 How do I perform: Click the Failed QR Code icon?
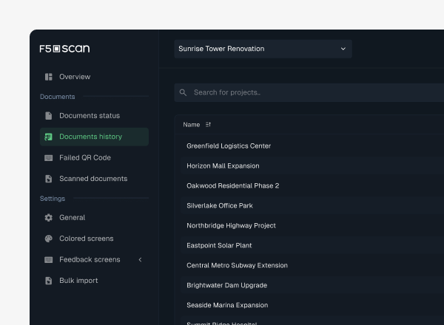tap(49, 158)
